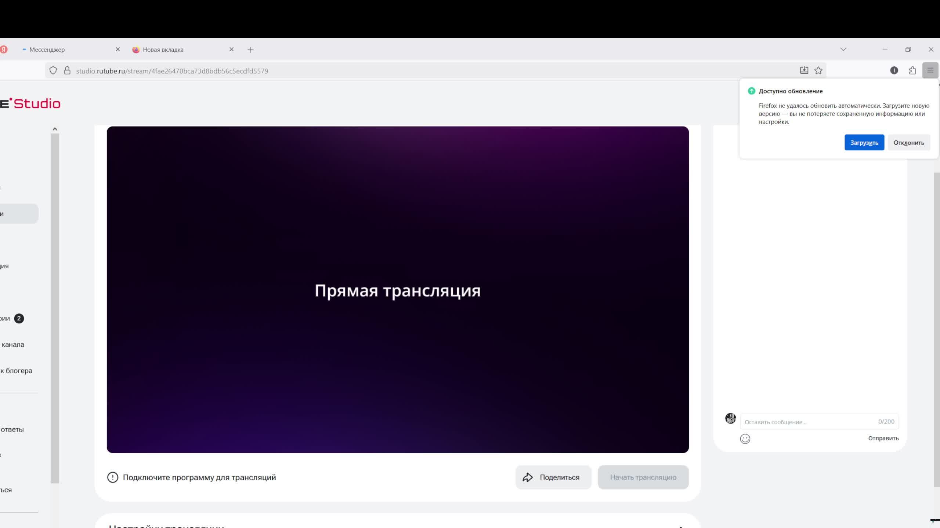The image size is (940, 528).
Task: Bookmark this page via the star icon
Action: [x=819, y=70]
